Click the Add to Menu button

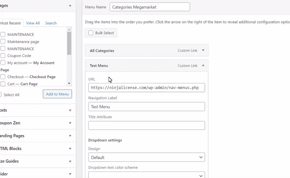[x=57, y=94]
